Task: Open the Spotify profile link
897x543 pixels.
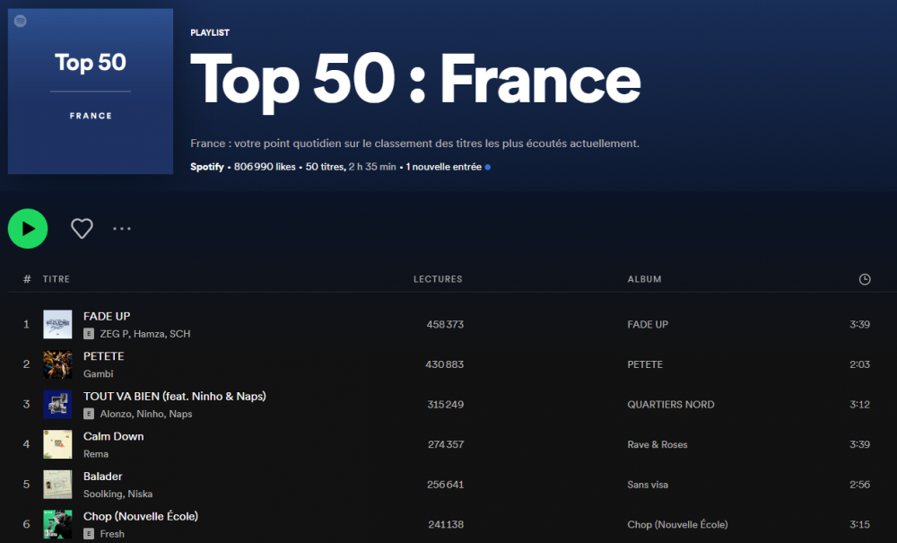Action: coord(206,167)
